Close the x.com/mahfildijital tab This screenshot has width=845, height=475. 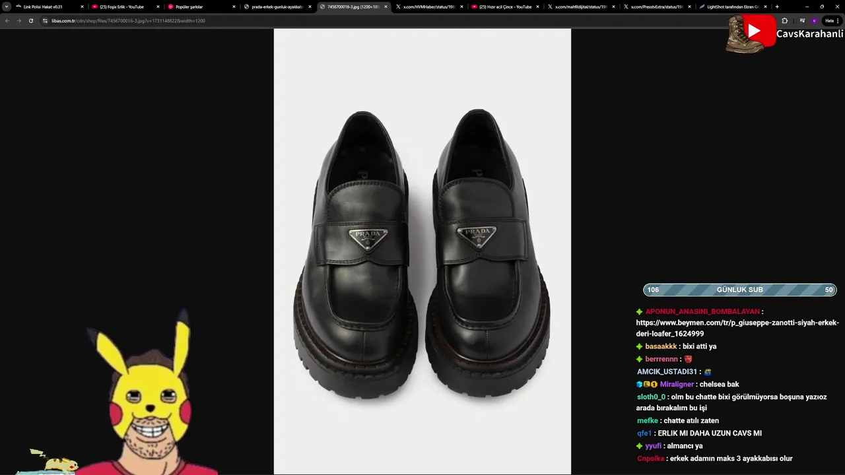pyautogui.click(x=613, y=7)
